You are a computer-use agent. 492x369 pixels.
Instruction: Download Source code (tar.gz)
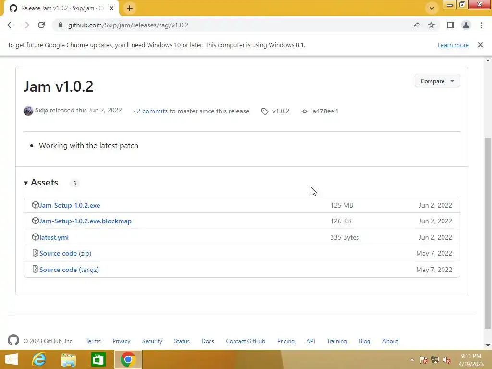coord(69,270)
